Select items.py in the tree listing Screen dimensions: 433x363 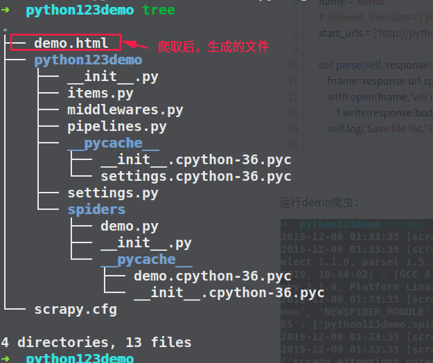100,94
